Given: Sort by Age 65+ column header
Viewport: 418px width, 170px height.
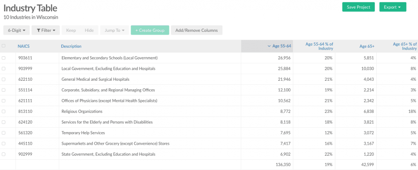Looking at the screenshot, I should click(x=367, y=46).
